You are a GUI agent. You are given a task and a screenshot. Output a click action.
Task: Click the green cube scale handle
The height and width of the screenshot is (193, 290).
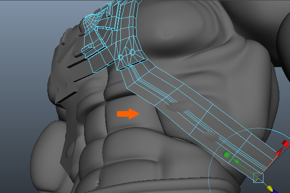pyautogui.click(x=226, y=154)
